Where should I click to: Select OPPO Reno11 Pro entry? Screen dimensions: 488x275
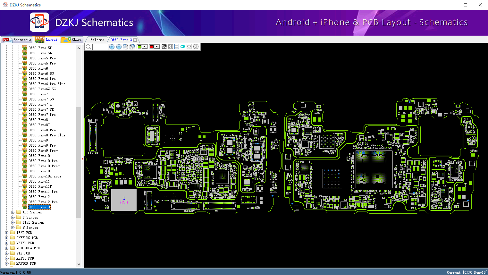43,192
